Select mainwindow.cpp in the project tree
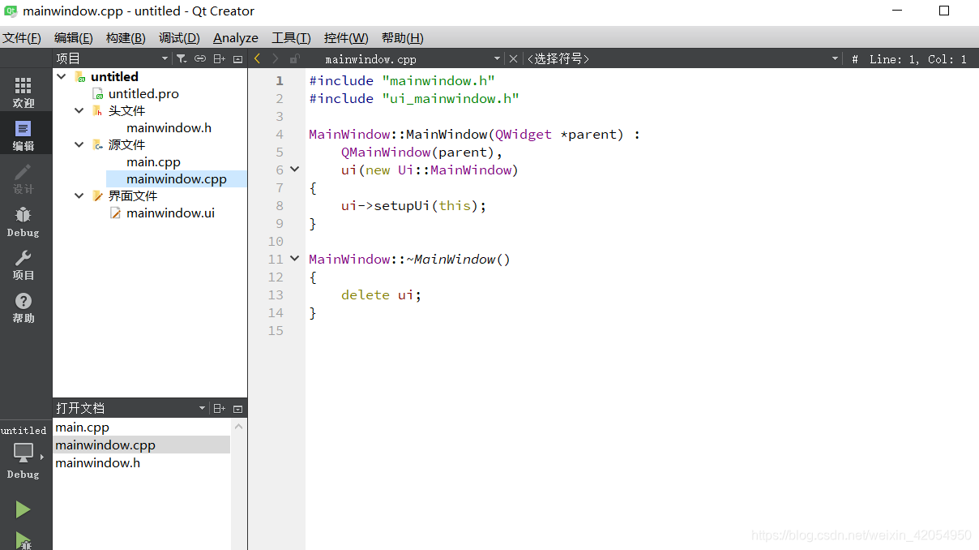The image size is (979, 550). (x=177, y=178)
